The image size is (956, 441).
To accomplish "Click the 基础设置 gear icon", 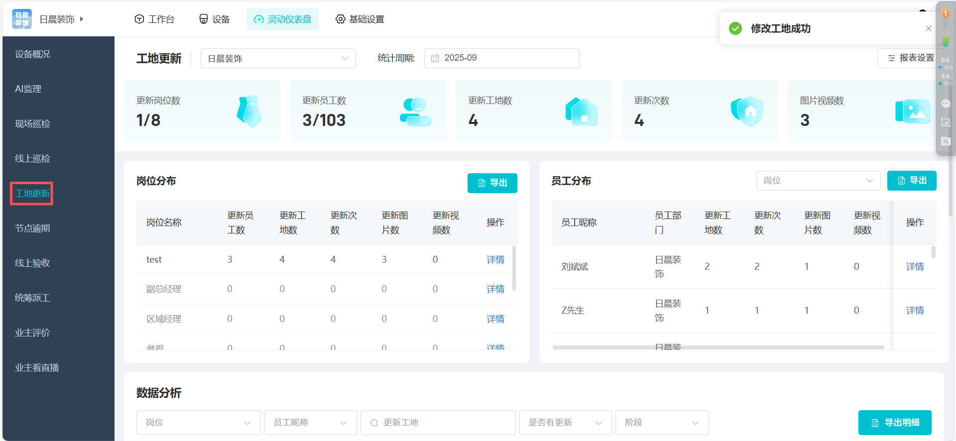I will pyautogui.click(x=340, y=19).
